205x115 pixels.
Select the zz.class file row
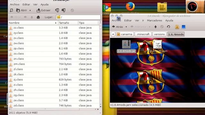[x=53, y=28]
